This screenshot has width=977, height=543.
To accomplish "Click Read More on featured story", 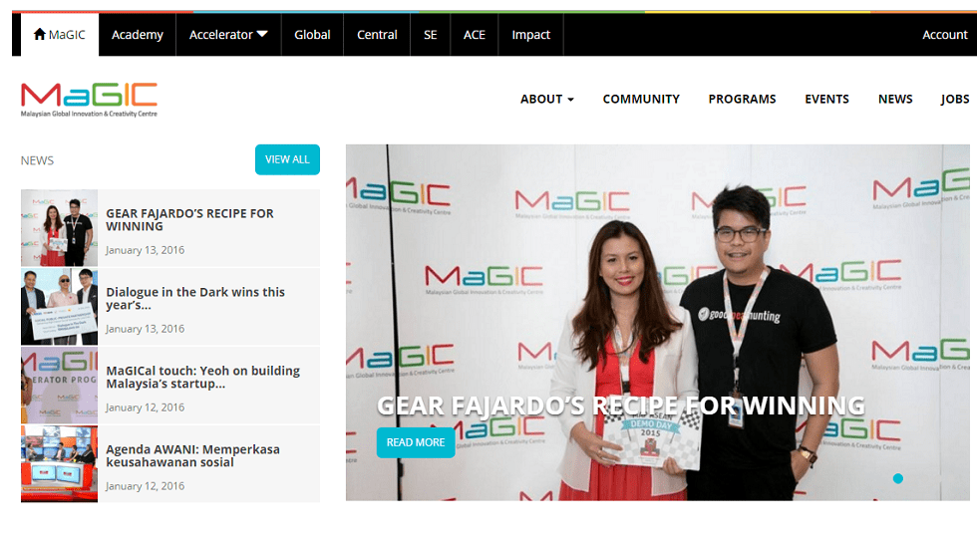I will (415, 442).
